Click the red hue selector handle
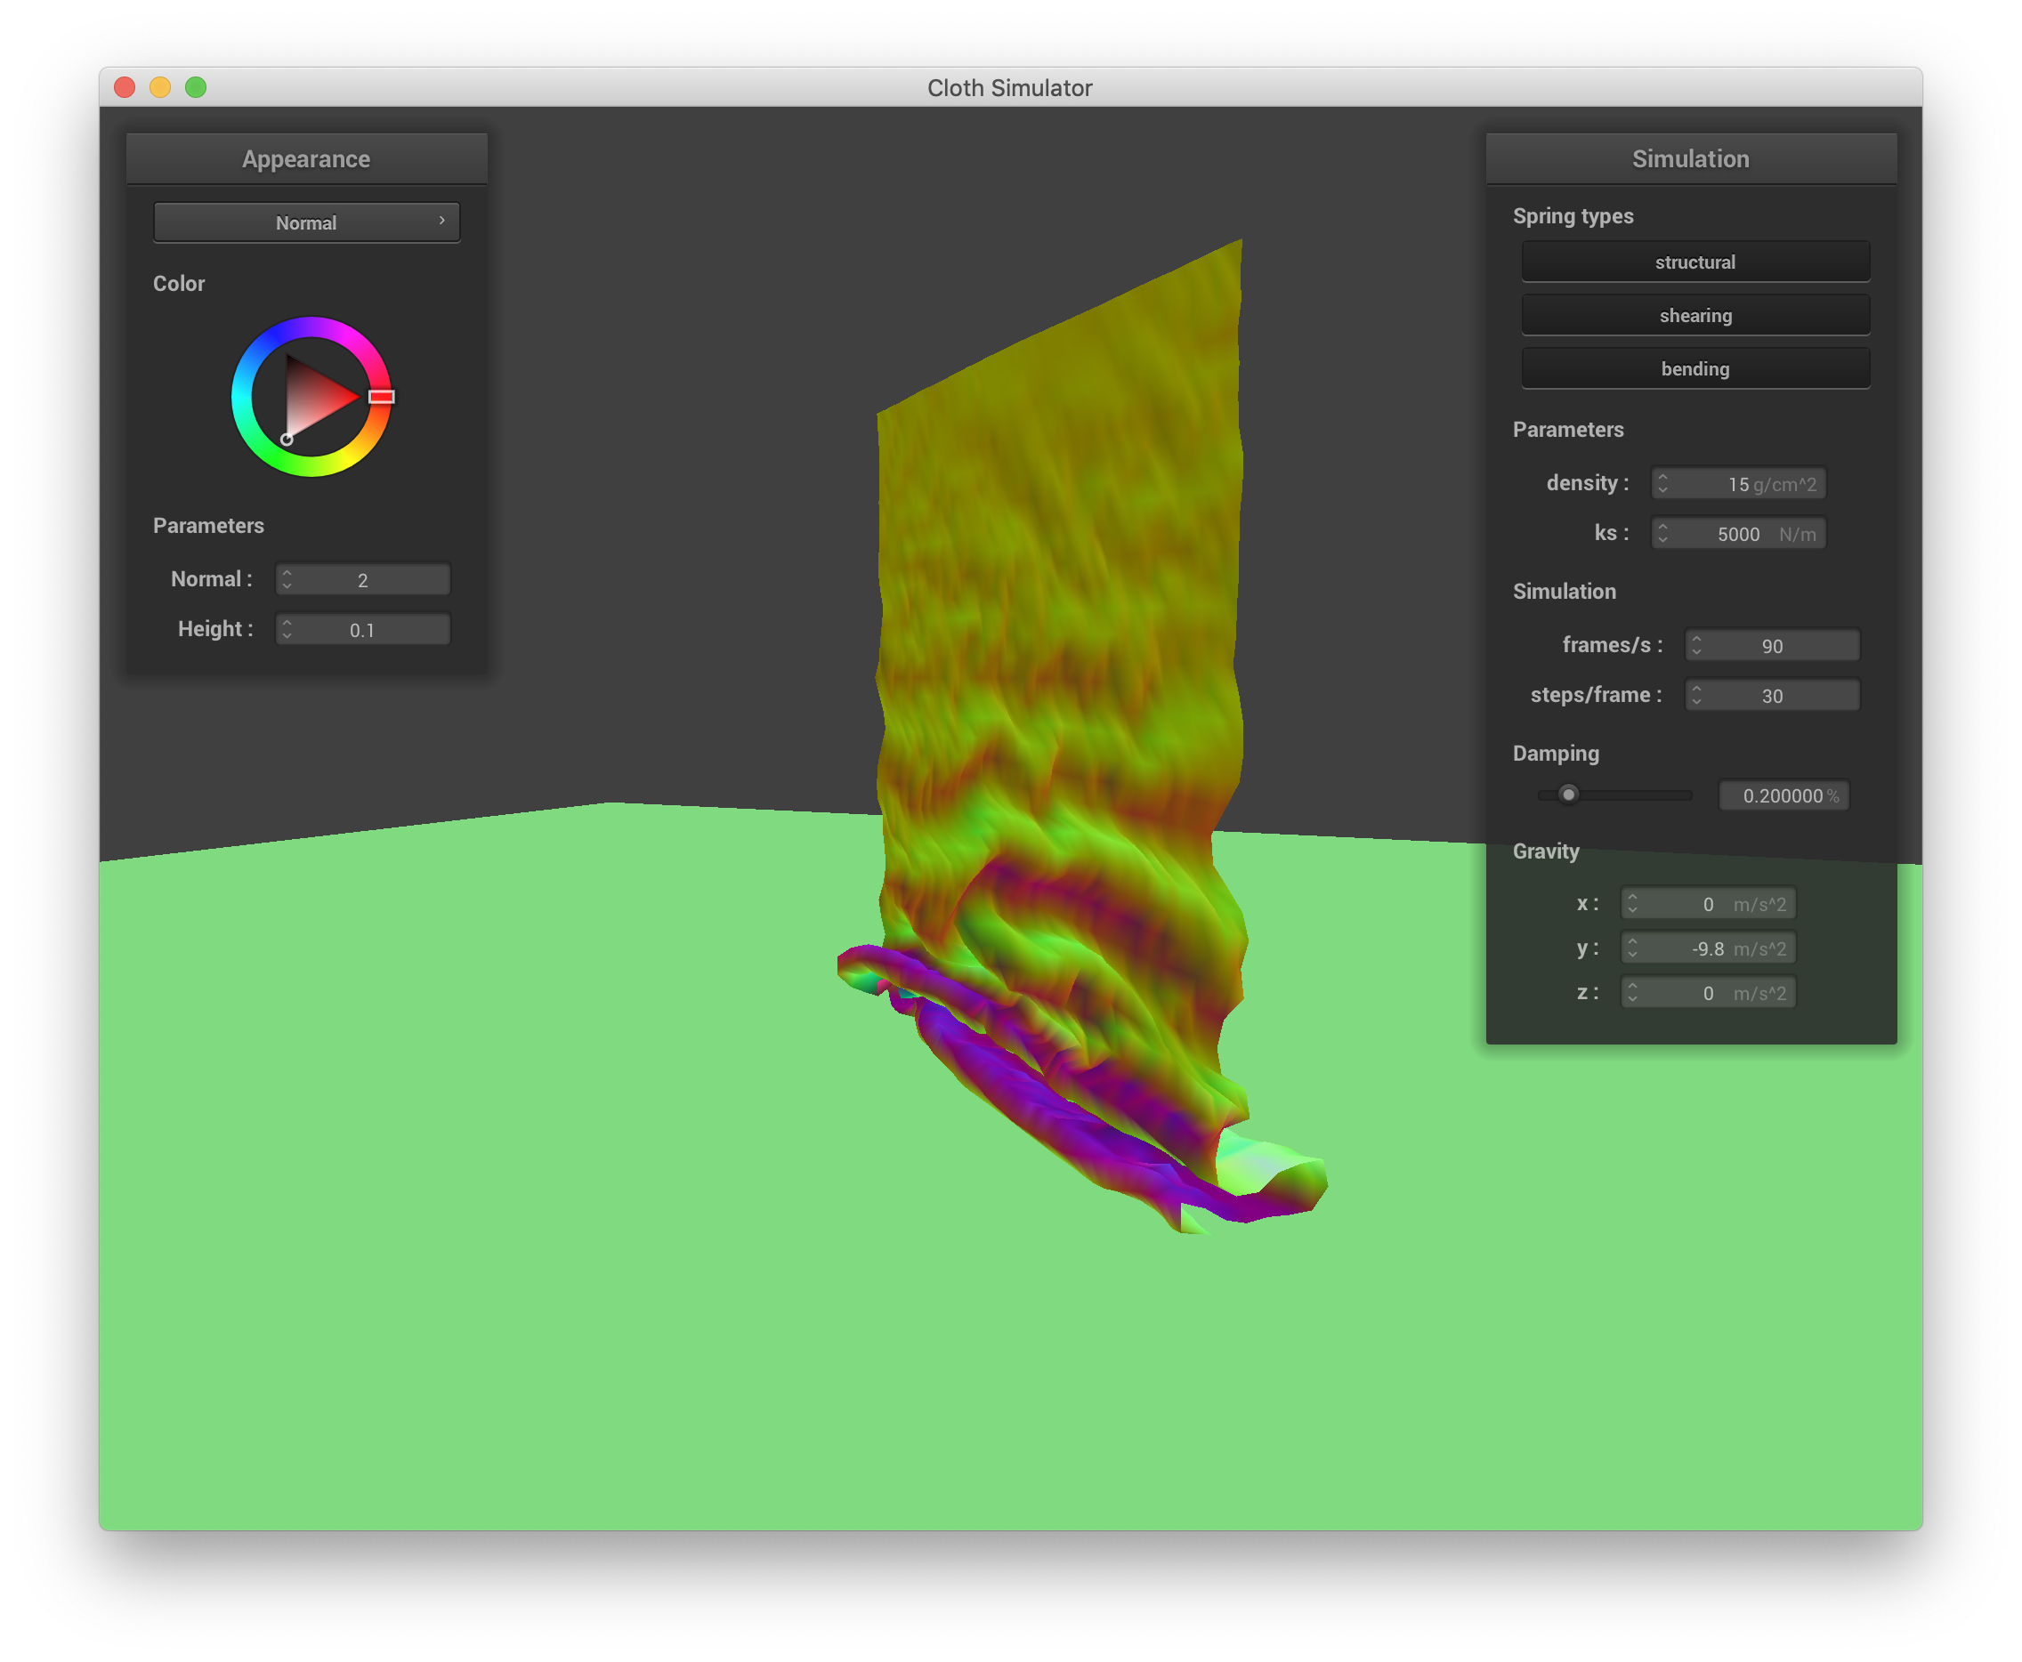 [x=381, y=396]
